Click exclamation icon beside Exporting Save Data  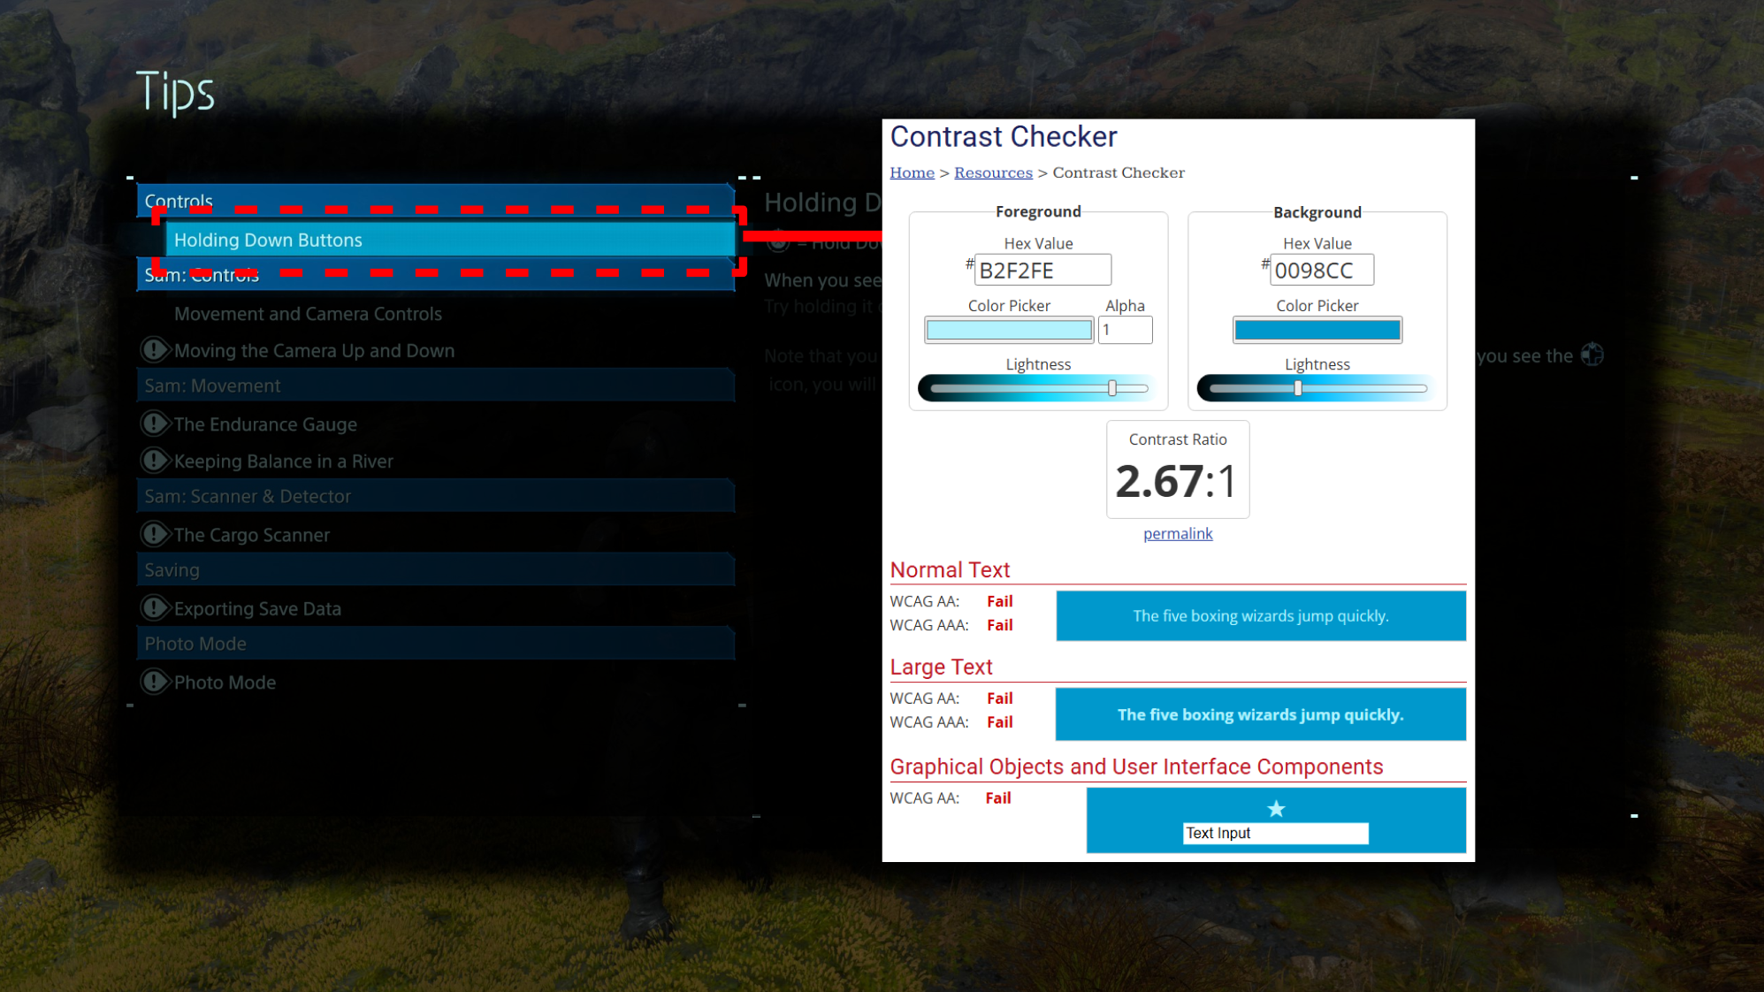pyautogui.click(x=155, y=608)
